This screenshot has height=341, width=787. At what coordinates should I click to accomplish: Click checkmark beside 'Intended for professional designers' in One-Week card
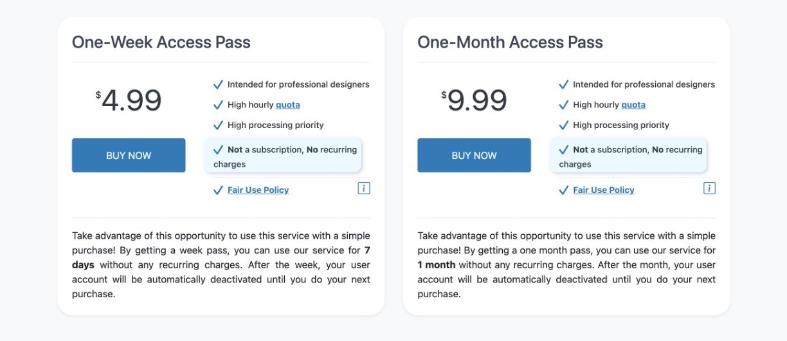pos(218,84)
